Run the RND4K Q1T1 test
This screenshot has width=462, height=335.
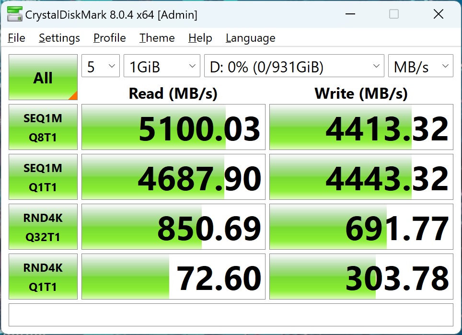click(43, 277)
